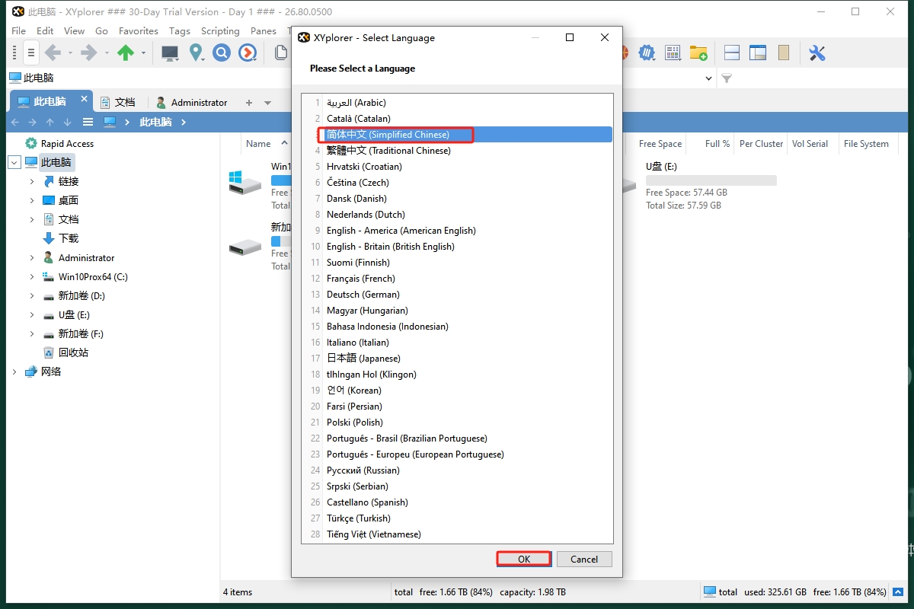914x609 pixels.
Task: Click the Dual Pane toolbar icon
Action: click(x=732, y=53)
